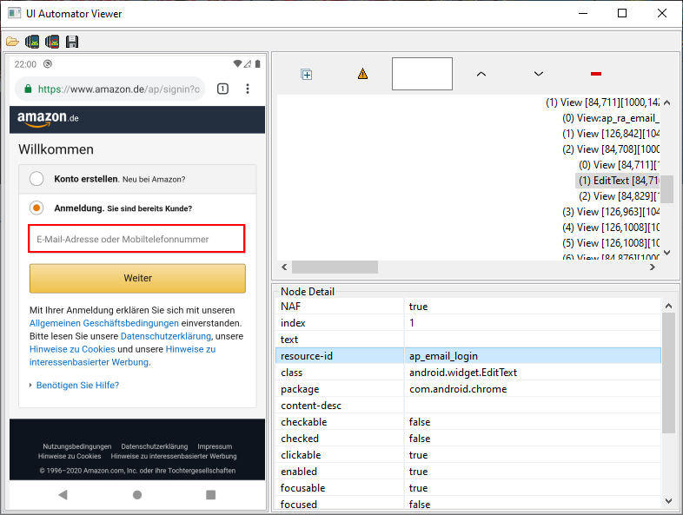This screenshot has width=683, height=515.
Task: Select the NAF property row
Action: (x=468, y=306)
